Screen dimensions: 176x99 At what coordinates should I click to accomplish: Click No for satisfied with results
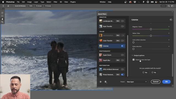(x=154, y=73)
